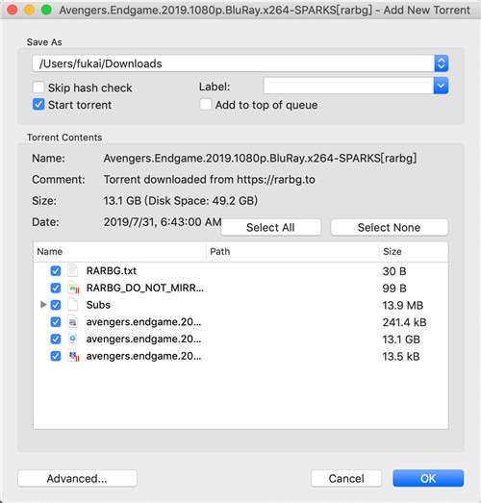Click Cancel to dismiss the dialog
481x503 pixels.
[x=346, y=479]
